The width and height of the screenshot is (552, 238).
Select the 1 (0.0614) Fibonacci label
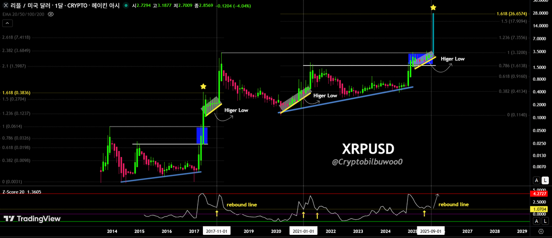[13, 126]
